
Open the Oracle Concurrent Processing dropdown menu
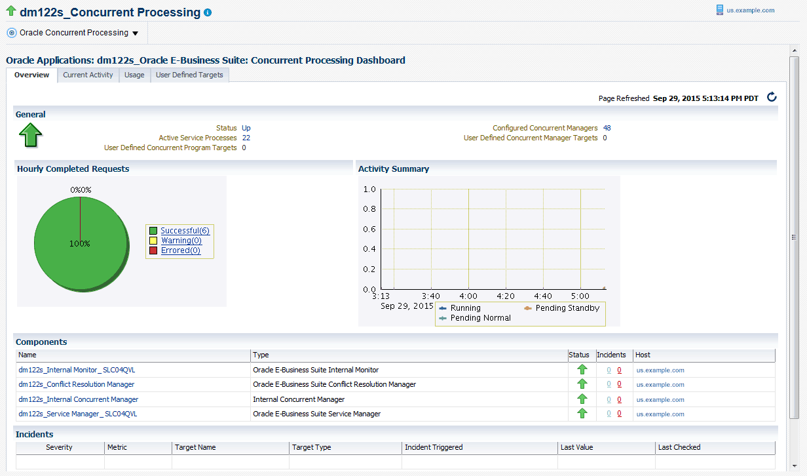(x=79, y=33)
